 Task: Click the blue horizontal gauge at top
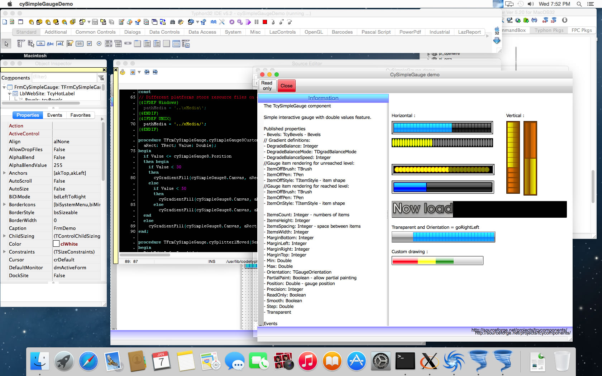(x=442, y=127)
